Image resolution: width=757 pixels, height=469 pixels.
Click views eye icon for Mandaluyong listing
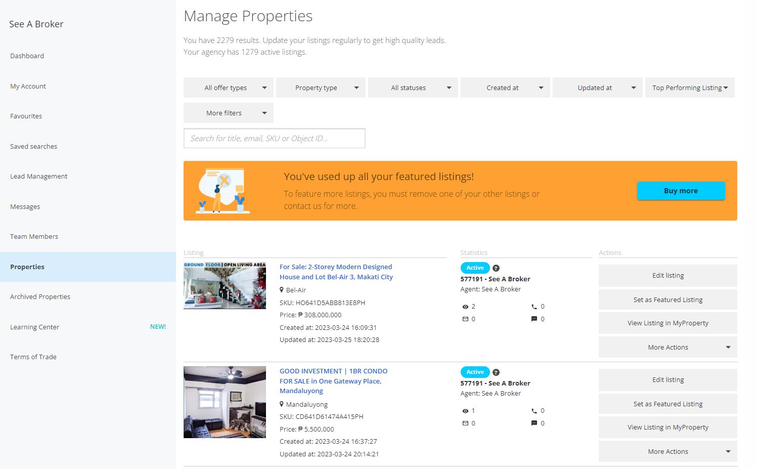point(465,411)
